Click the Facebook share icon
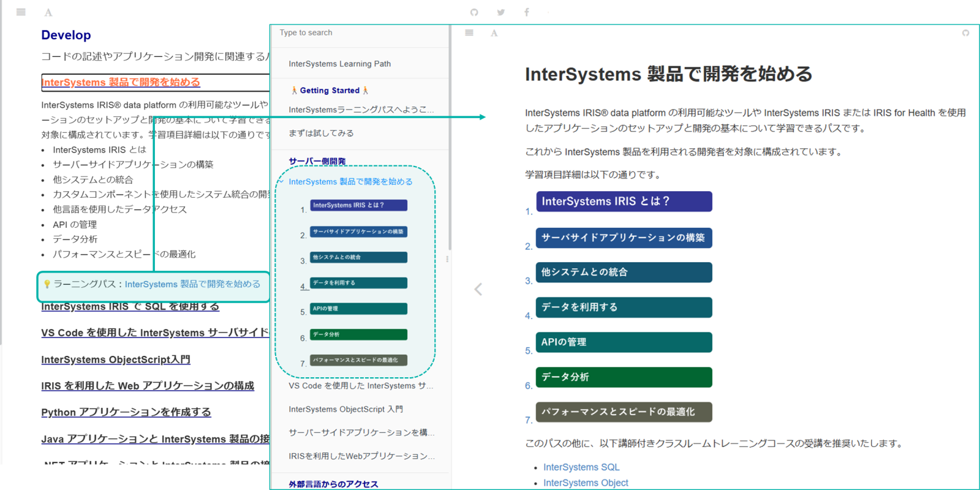 527,12
